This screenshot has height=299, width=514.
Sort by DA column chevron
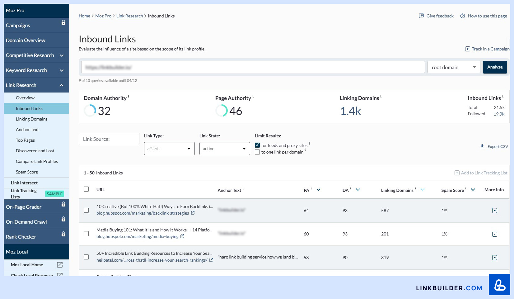(358, 190)
